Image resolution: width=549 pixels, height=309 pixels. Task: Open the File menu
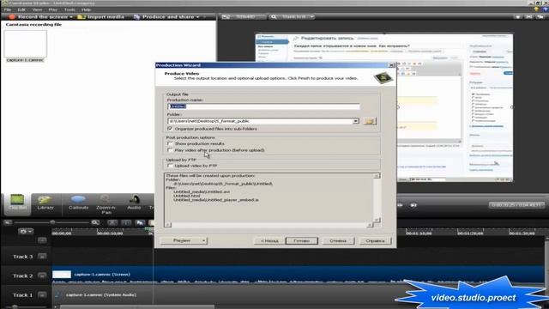pyautogui.click(x=8, y=9)
